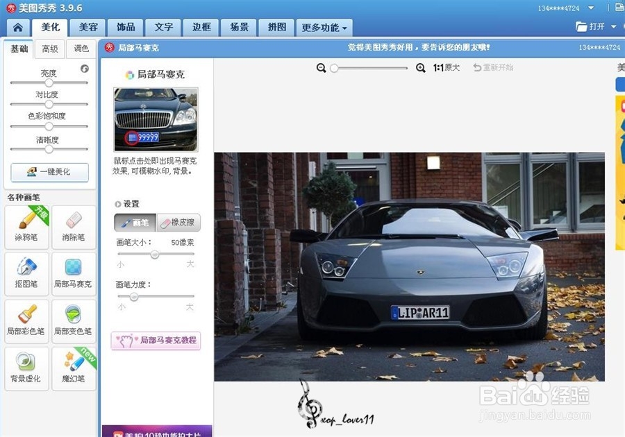Open the 局部马赛克教程 link
This screenshot has height=437, width=625.
[156, 341]
